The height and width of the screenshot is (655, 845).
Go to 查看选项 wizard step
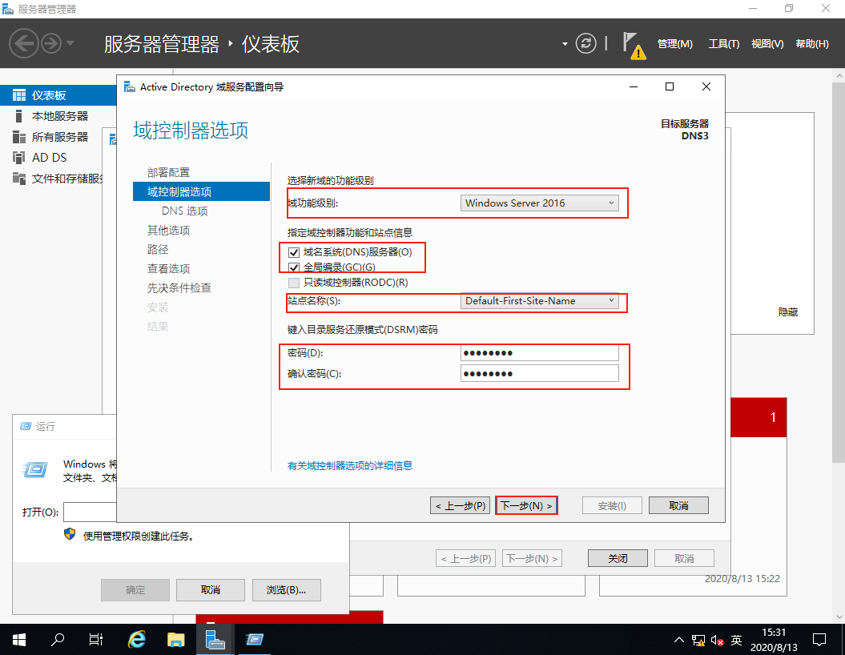[169, 268]
